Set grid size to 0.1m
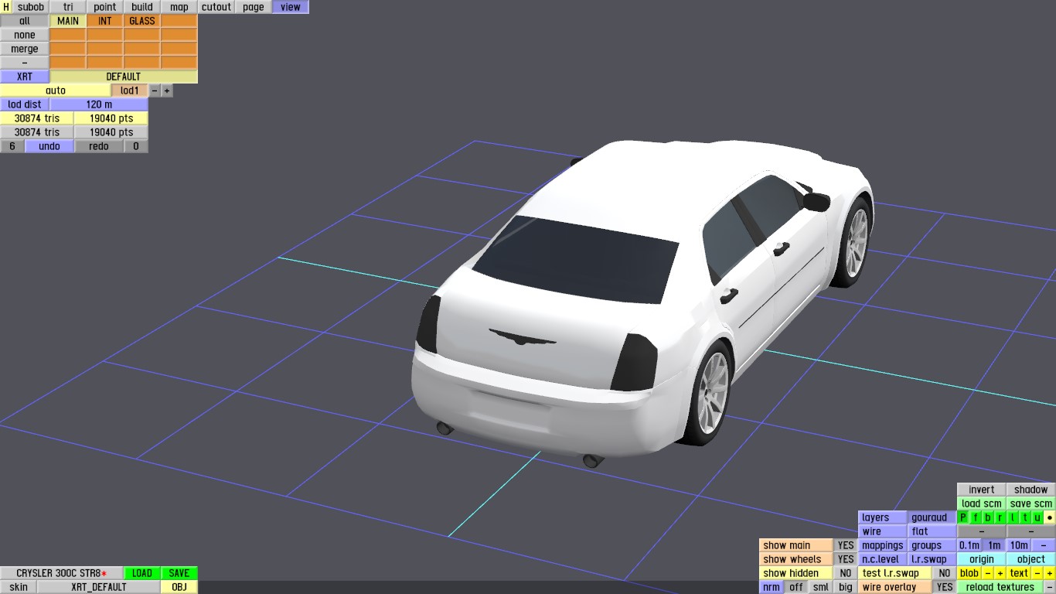This screenshot has height=594, width=1056. click(x=969, y=545)
